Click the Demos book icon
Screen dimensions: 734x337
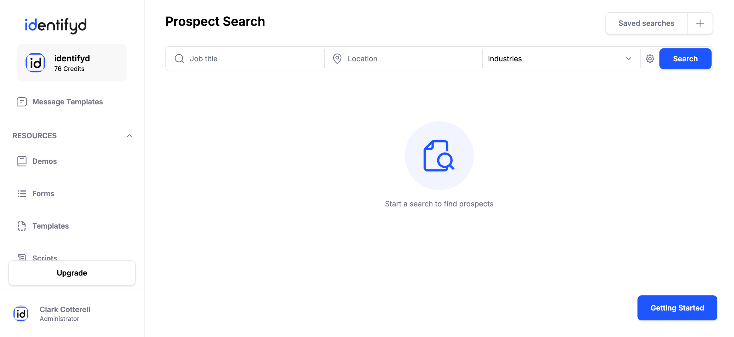(22, 161)
